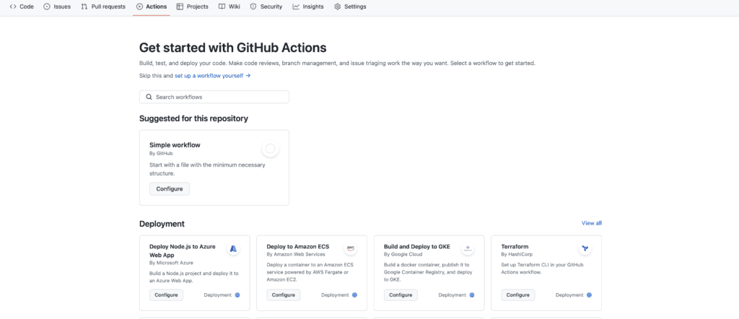Click the Get started with GitHub Actions heading
This screenshot has width=739, height=319.
[x=233, y=48]
